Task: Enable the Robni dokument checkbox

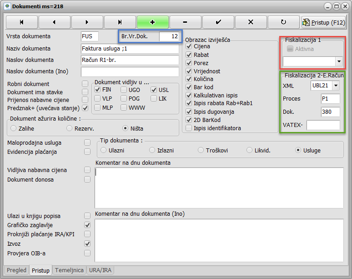Action: click(x=85, y=84)
